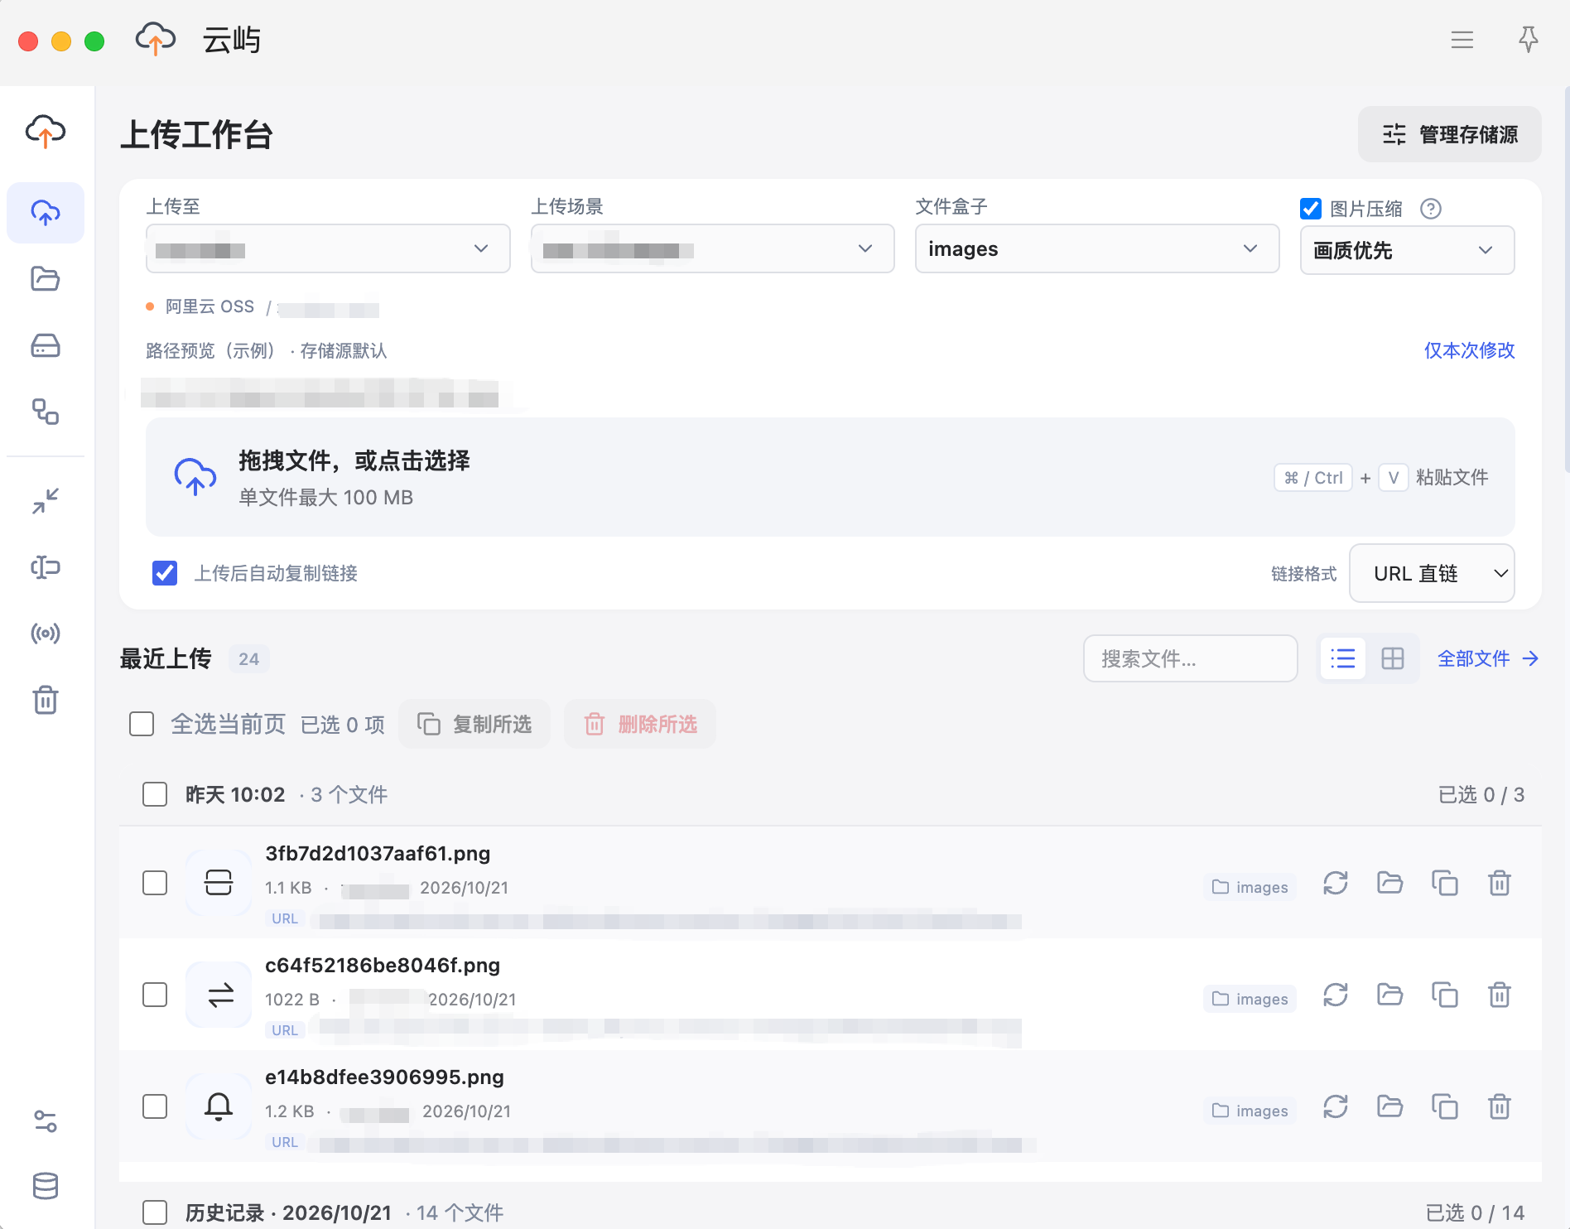Open 全部文件 link
Screen dimensions: 1570x1229
click(1488, 658)
